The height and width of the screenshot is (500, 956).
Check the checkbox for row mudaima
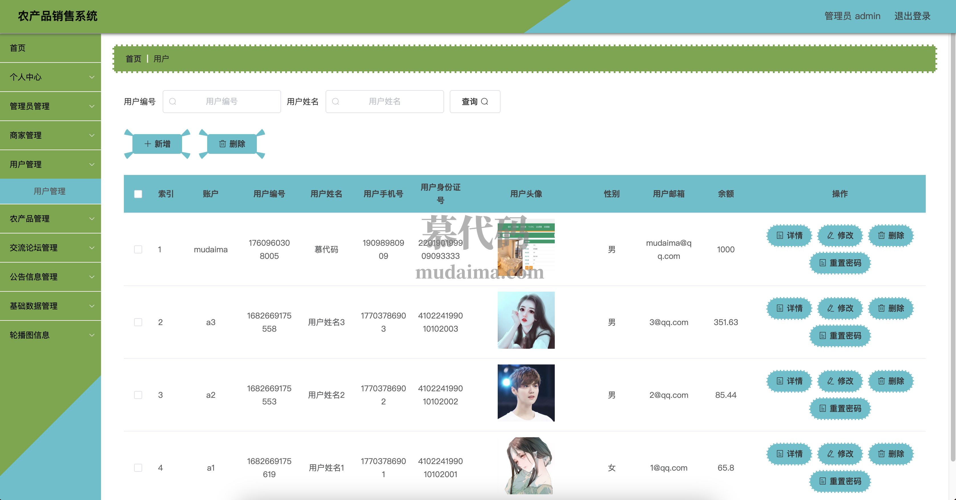[138, 249]
